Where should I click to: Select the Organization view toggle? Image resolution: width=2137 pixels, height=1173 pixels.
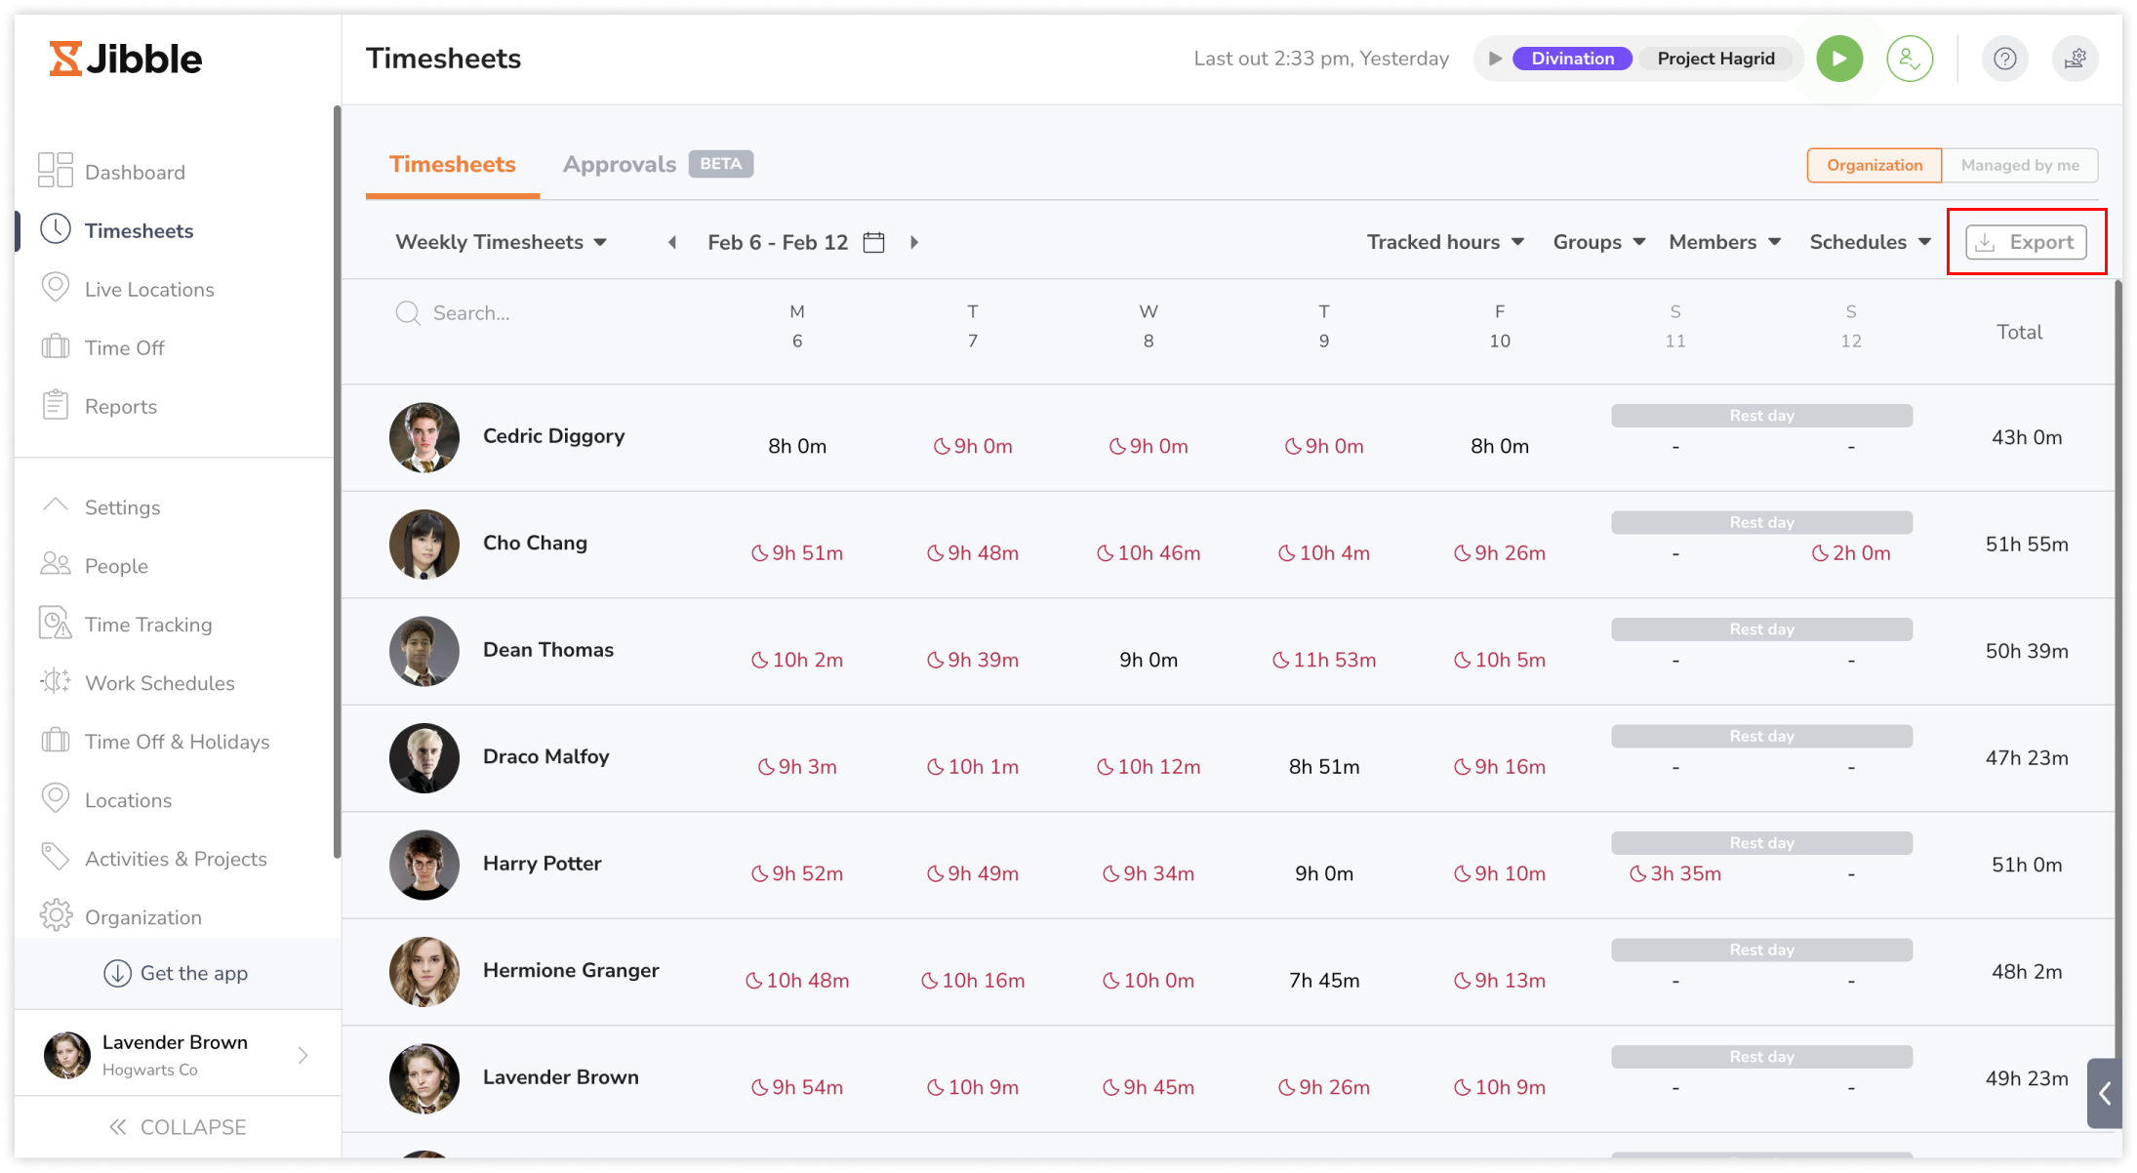click(x=1873, y=164)
